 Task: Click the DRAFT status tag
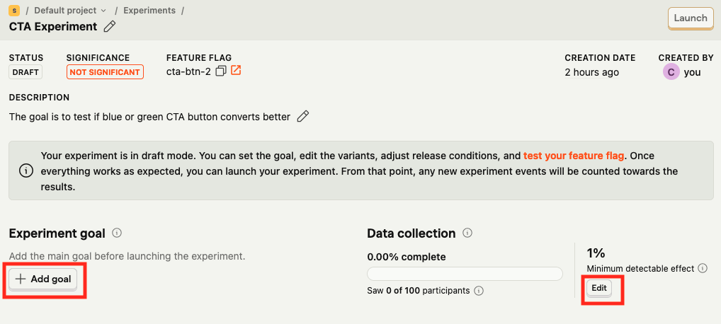tap(25, 72)
